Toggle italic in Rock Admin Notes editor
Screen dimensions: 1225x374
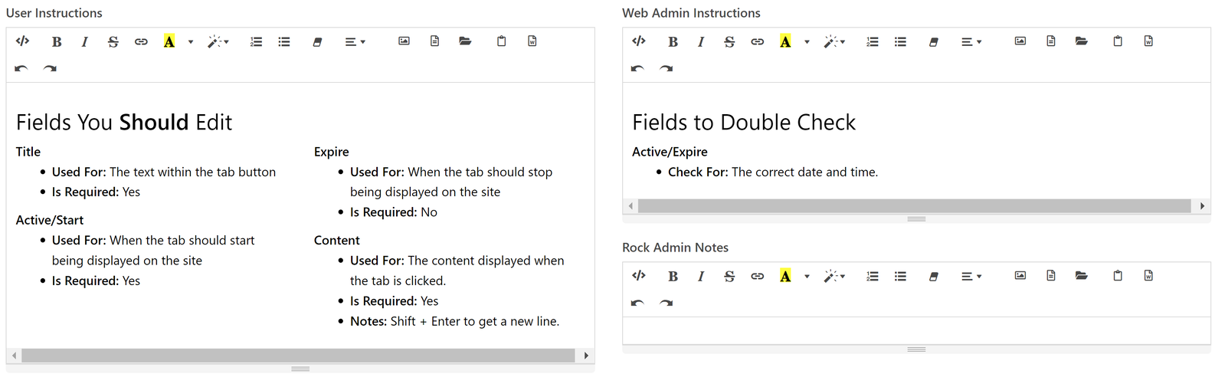701,276
